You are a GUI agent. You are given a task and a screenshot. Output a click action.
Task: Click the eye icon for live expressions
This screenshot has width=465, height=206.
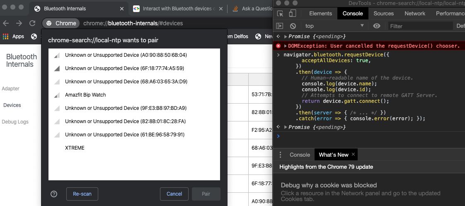(x=377, y=26)
